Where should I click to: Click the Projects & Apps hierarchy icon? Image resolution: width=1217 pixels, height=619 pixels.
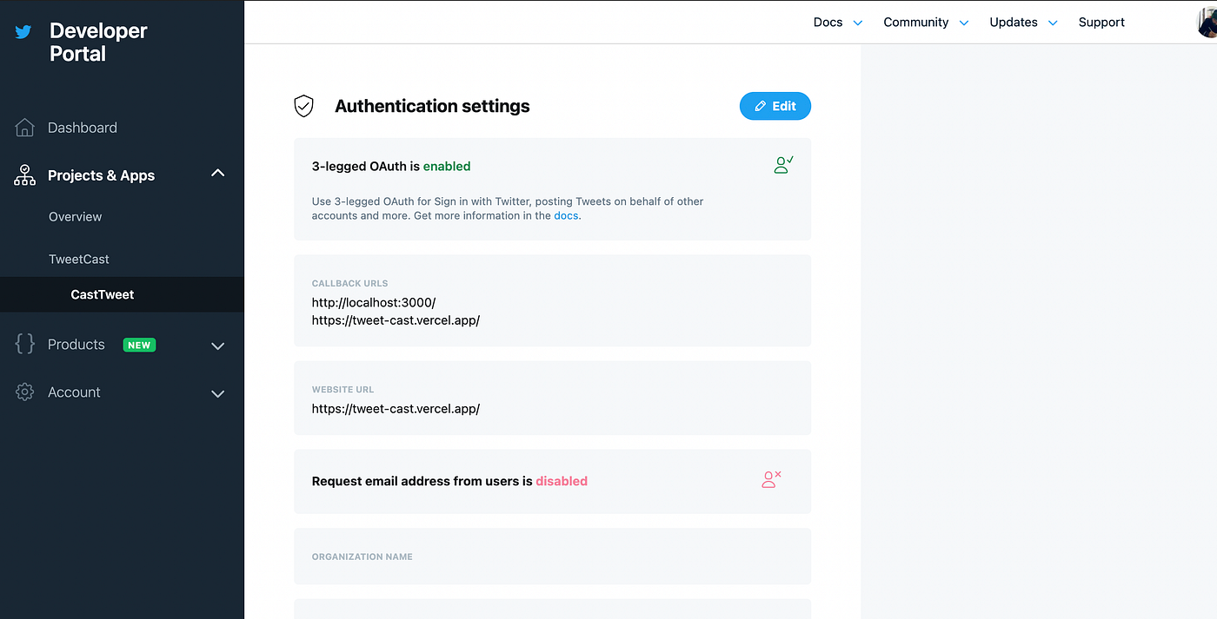point(24,175)
